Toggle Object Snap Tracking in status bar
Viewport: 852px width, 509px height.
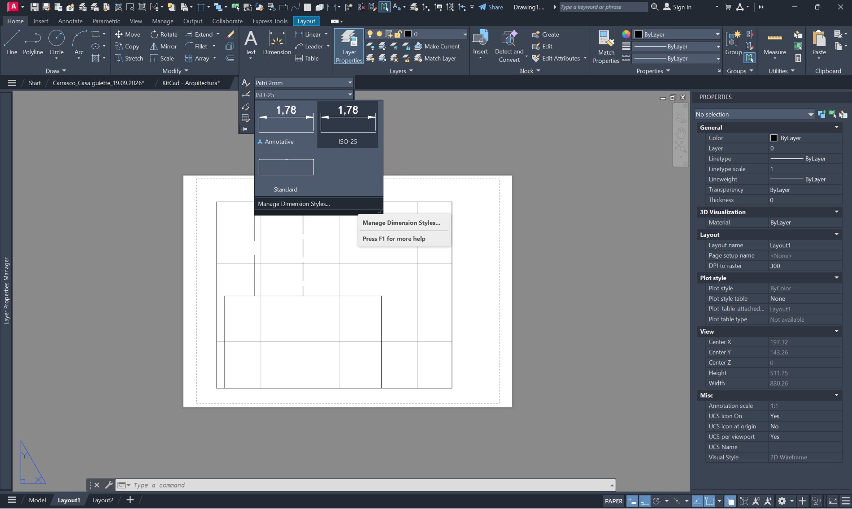[698, 501]
